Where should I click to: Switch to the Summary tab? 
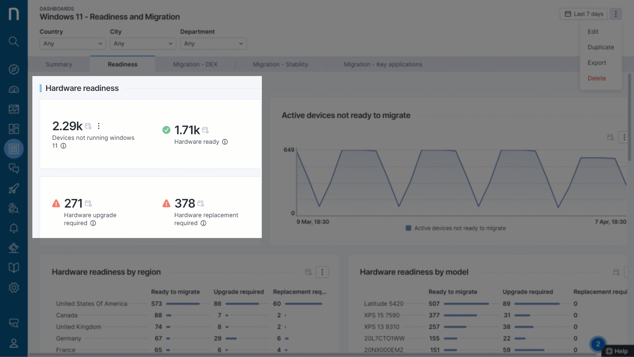(59, 64)
